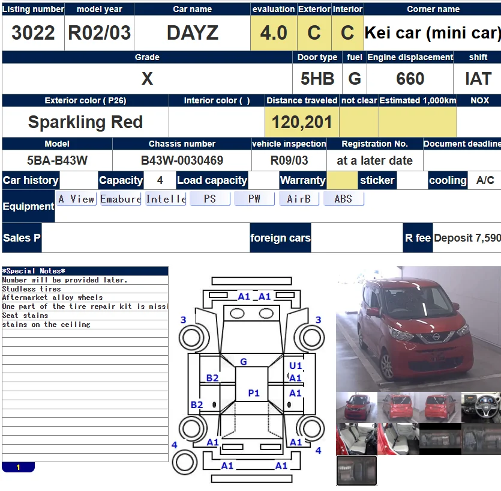Viewport: 501px width, 491px height.
Task: Click the G windshield mark on diagram
Action: point(244,362)
